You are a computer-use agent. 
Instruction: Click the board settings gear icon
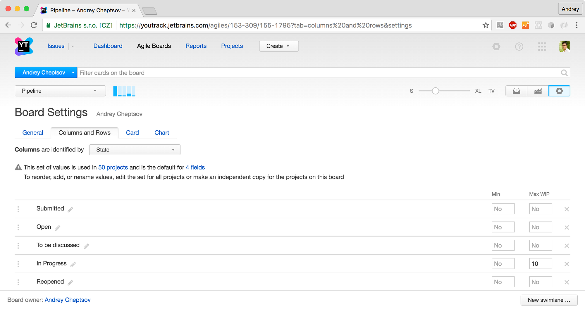click(x=559, y=91)
